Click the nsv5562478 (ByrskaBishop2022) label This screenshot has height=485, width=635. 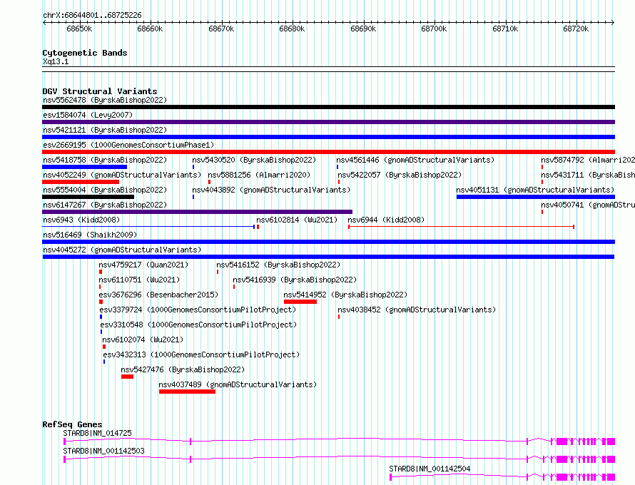coord(105,100)
